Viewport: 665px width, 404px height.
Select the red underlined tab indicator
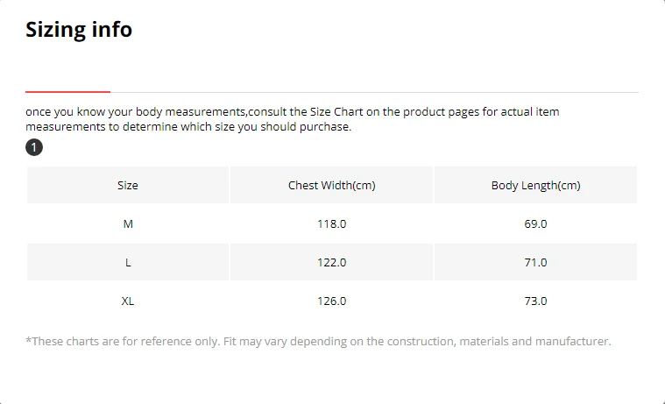pos(67,92)
